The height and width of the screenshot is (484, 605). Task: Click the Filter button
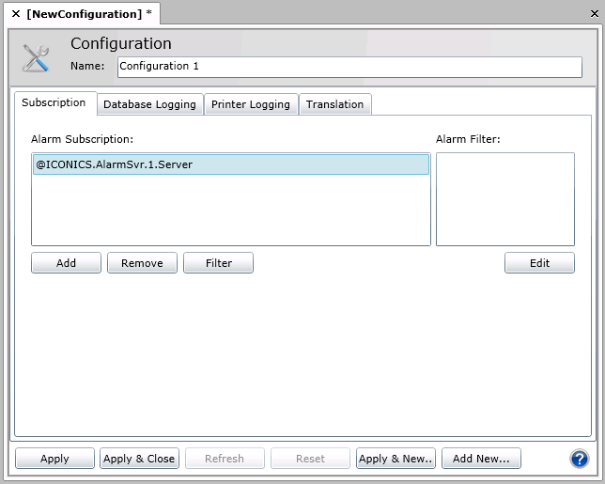pos(218,263)
